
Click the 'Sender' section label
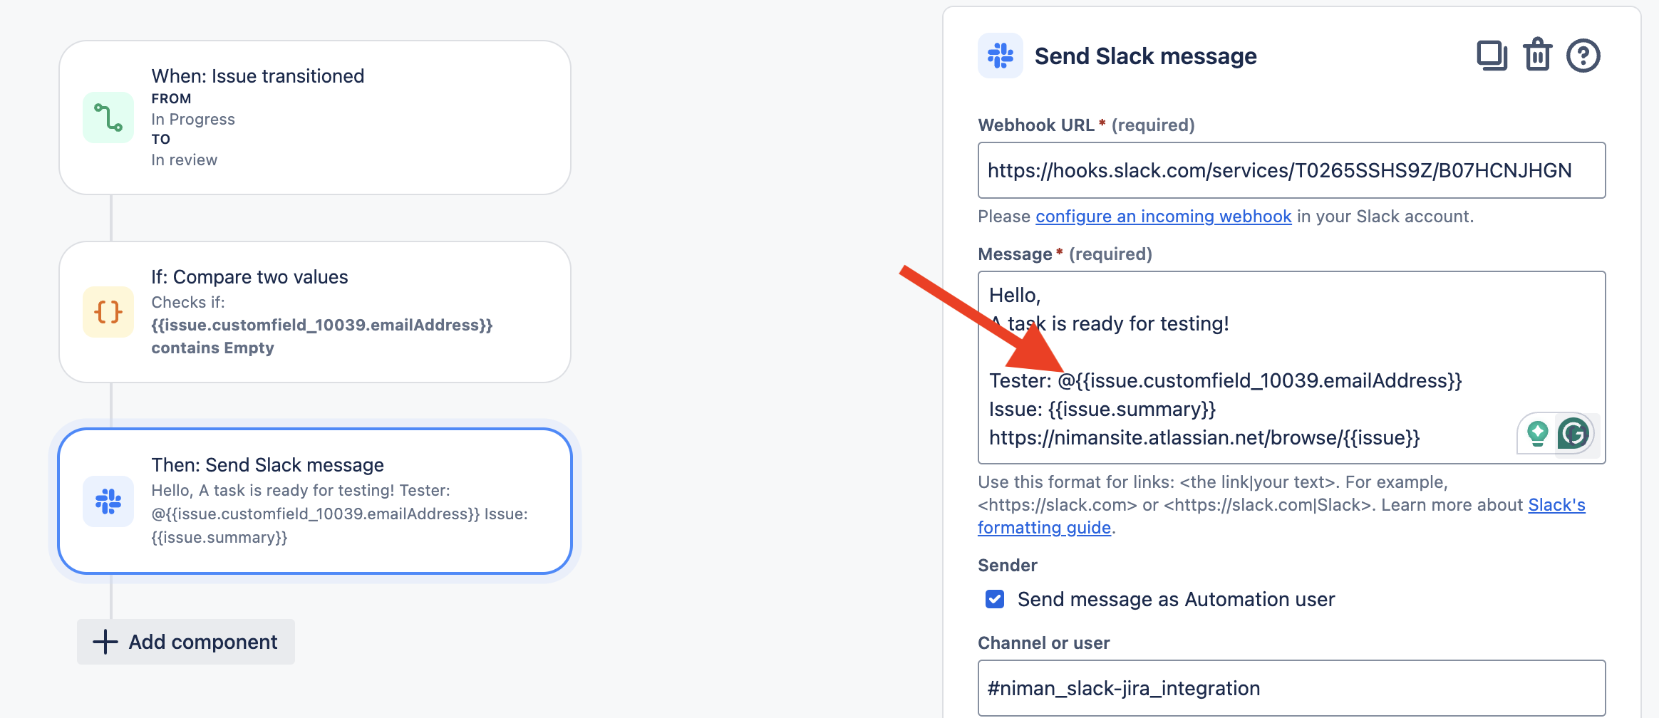[1007, 565]
